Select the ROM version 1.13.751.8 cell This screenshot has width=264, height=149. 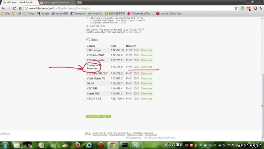[x=116, y=67]
